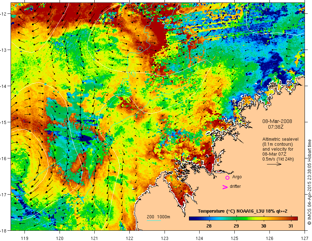312x241 pixels.
Task: Click the "drifter" legend label
Action: pos(235,186)
